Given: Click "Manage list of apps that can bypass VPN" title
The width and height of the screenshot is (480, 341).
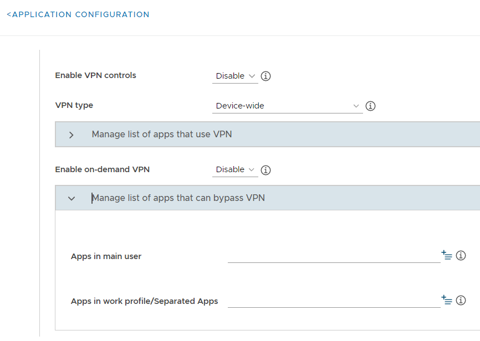Looking at the screenshot, I should tap(178, 198).
